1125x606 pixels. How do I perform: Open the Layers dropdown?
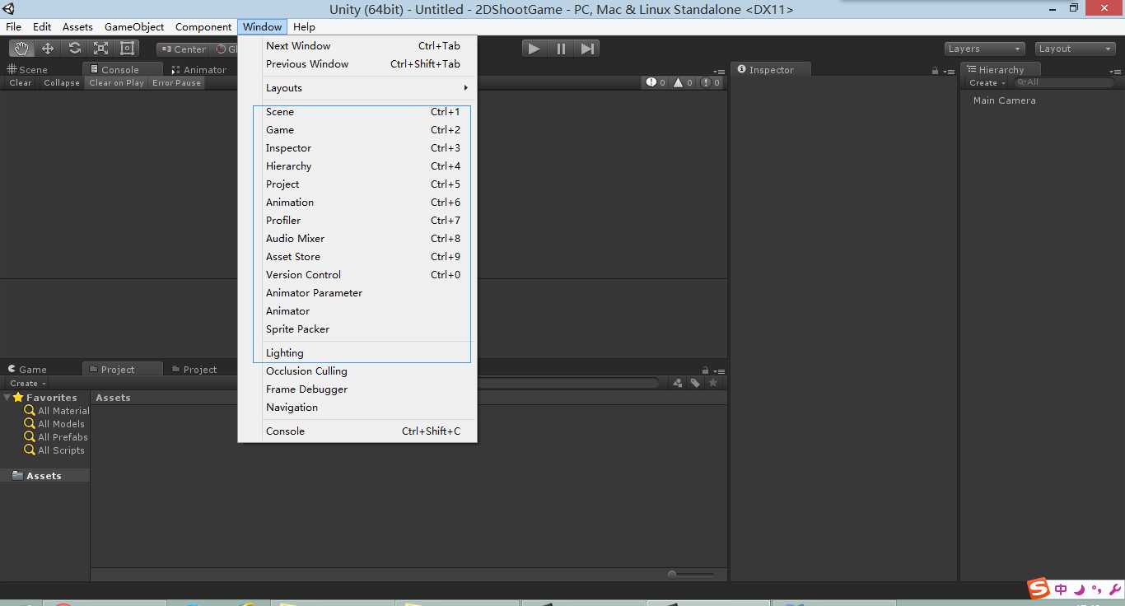click(984, 49)
